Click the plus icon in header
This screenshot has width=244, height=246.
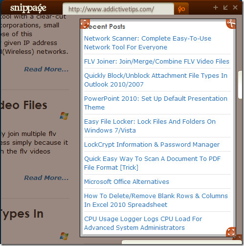(x=216, y=7)
